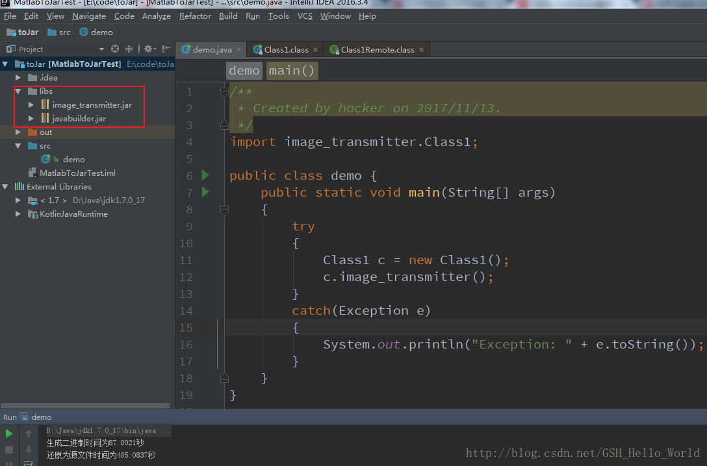The image size is (707, 466).
Task: Expand KotlinJavaRuntime library
Action: coord(18,214)
